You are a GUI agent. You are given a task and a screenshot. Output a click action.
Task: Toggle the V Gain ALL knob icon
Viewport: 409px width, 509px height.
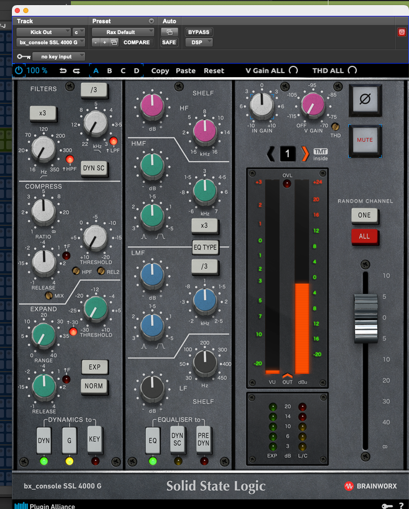293,70
